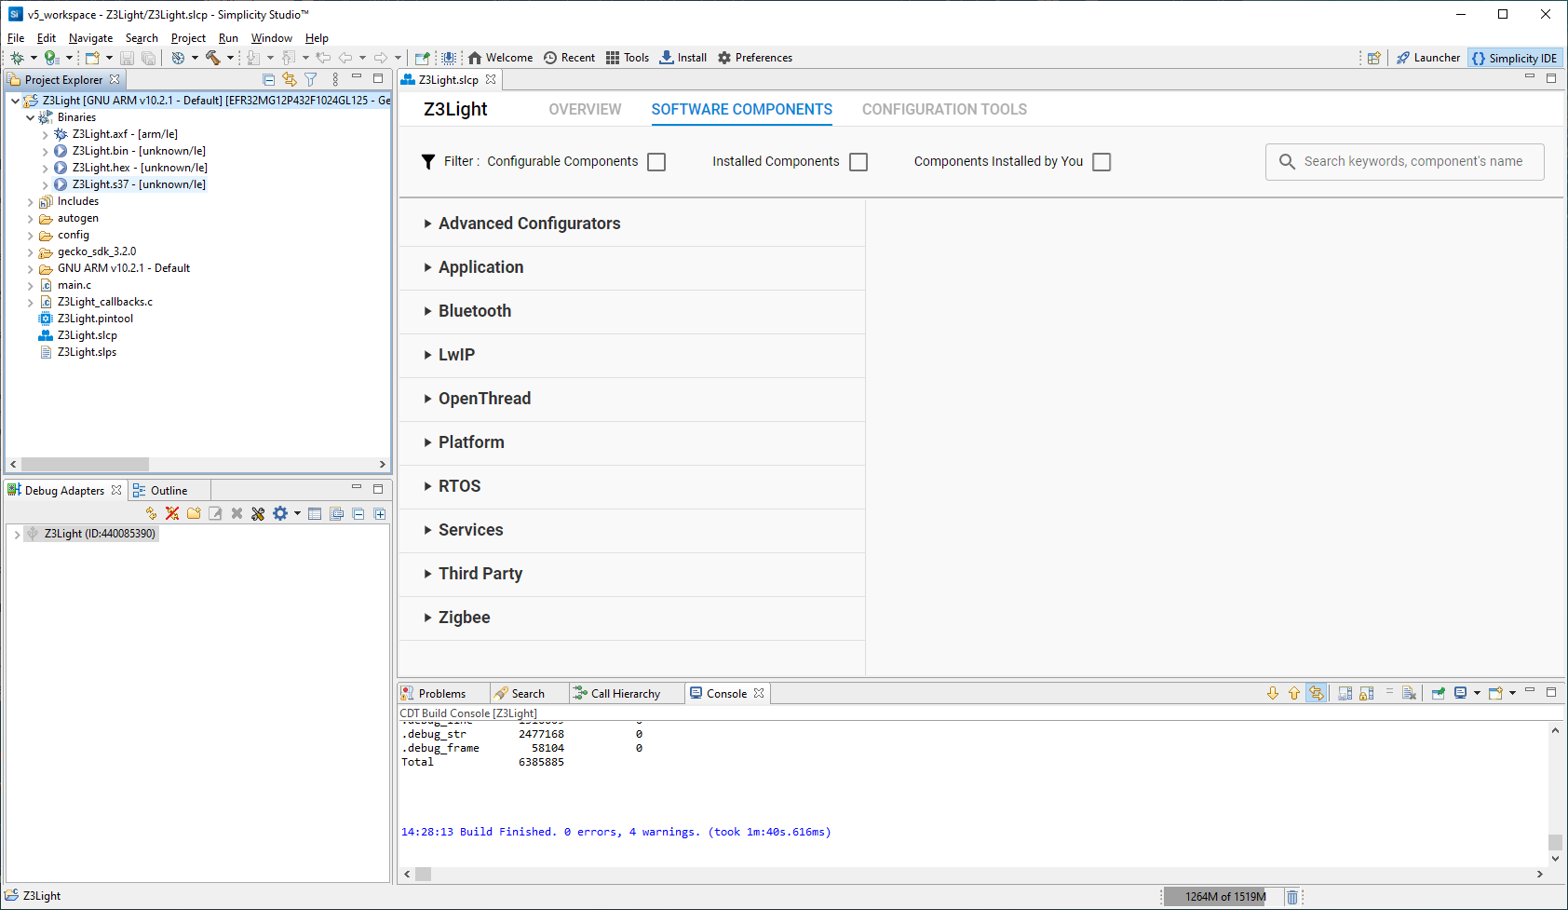Open the Install tool from toolbar

(683, 58)
